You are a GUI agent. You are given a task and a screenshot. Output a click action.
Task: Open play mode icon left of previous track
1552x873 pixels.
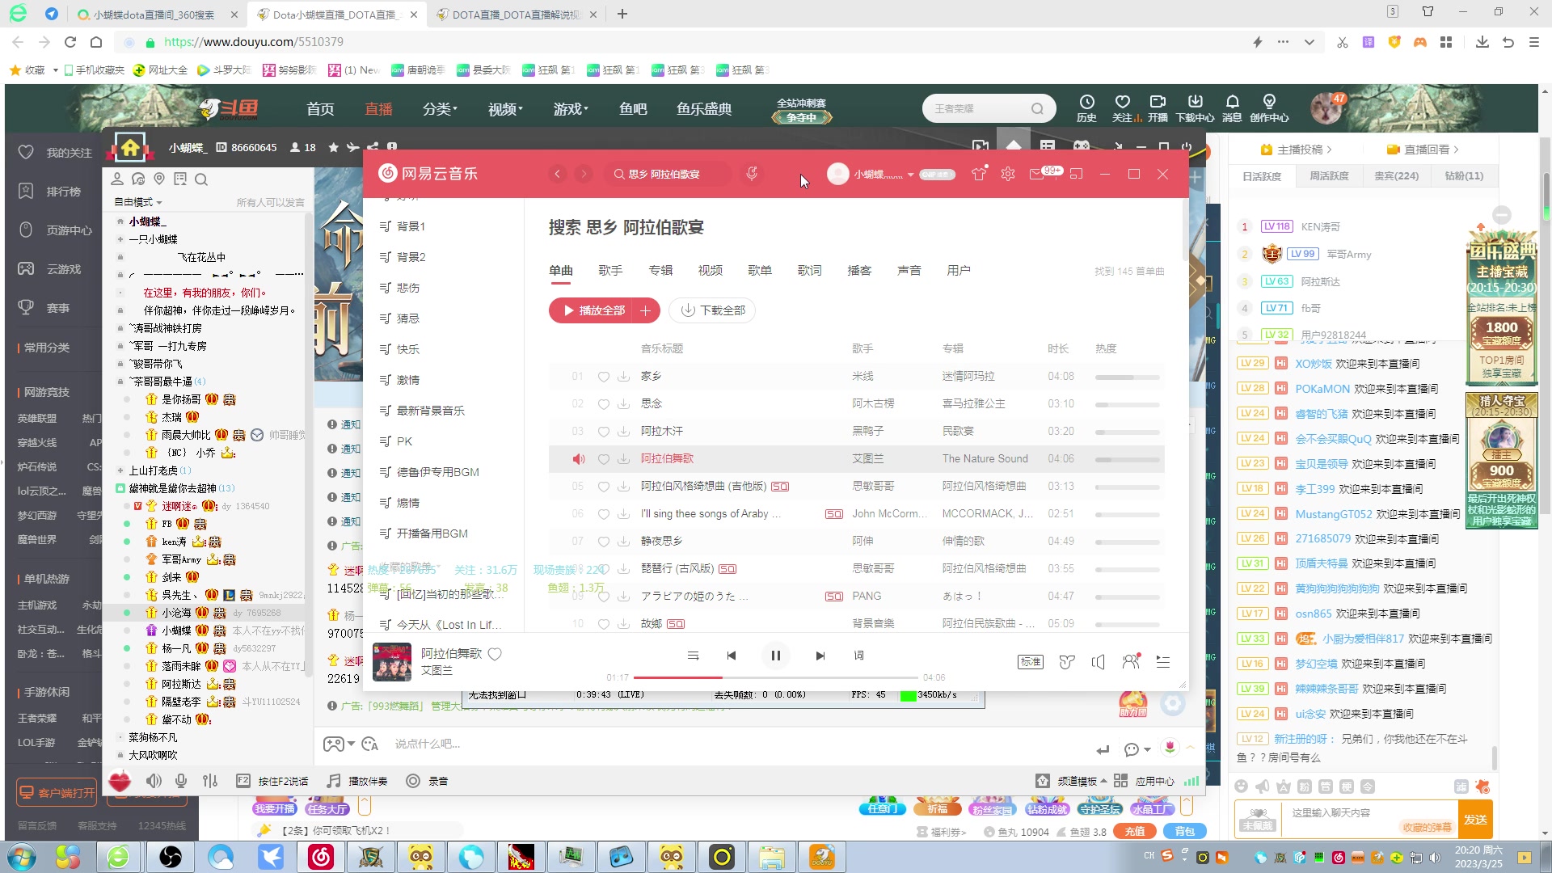coord(693,656)
